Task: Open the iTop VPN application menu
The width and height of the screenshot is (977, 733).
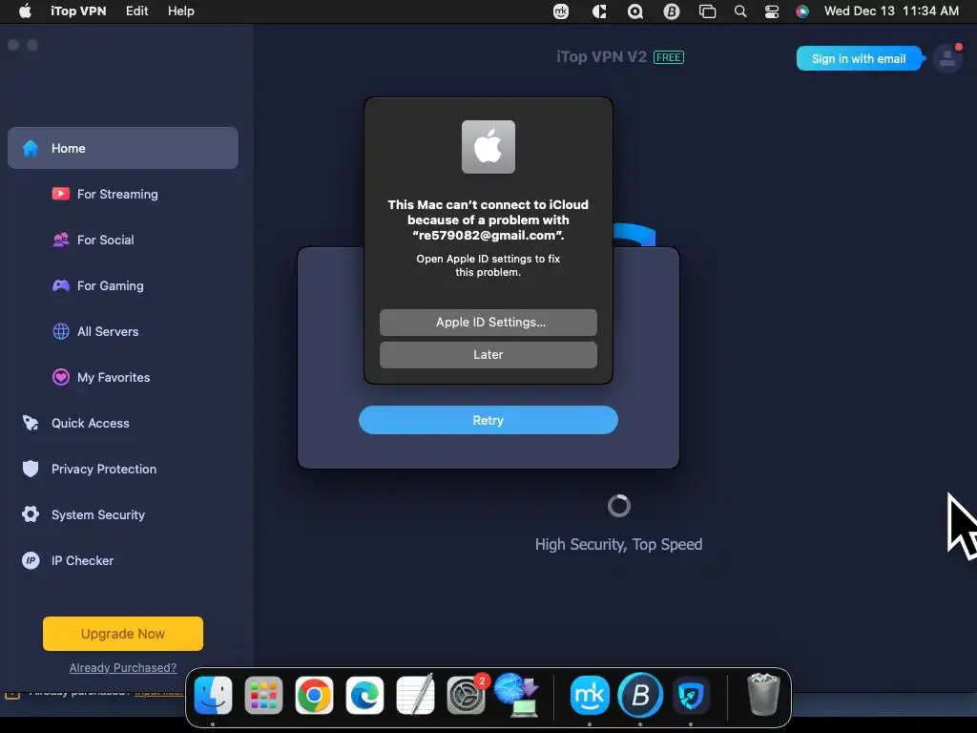Action: coord(78,11)
